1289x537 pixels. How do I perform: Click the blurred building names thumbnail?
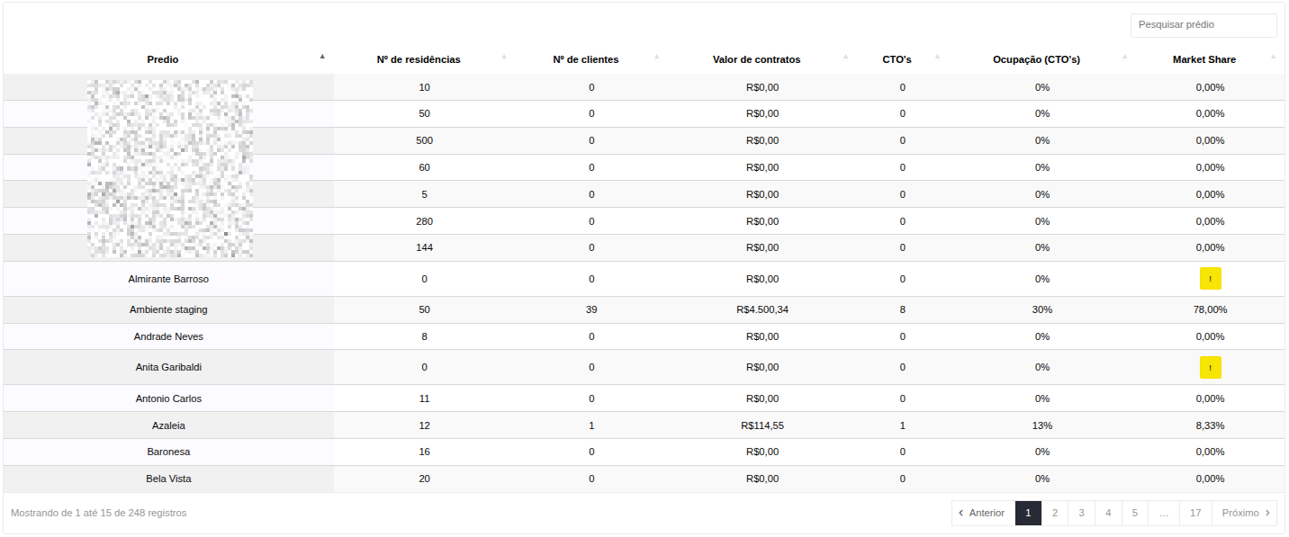point(170,168)
